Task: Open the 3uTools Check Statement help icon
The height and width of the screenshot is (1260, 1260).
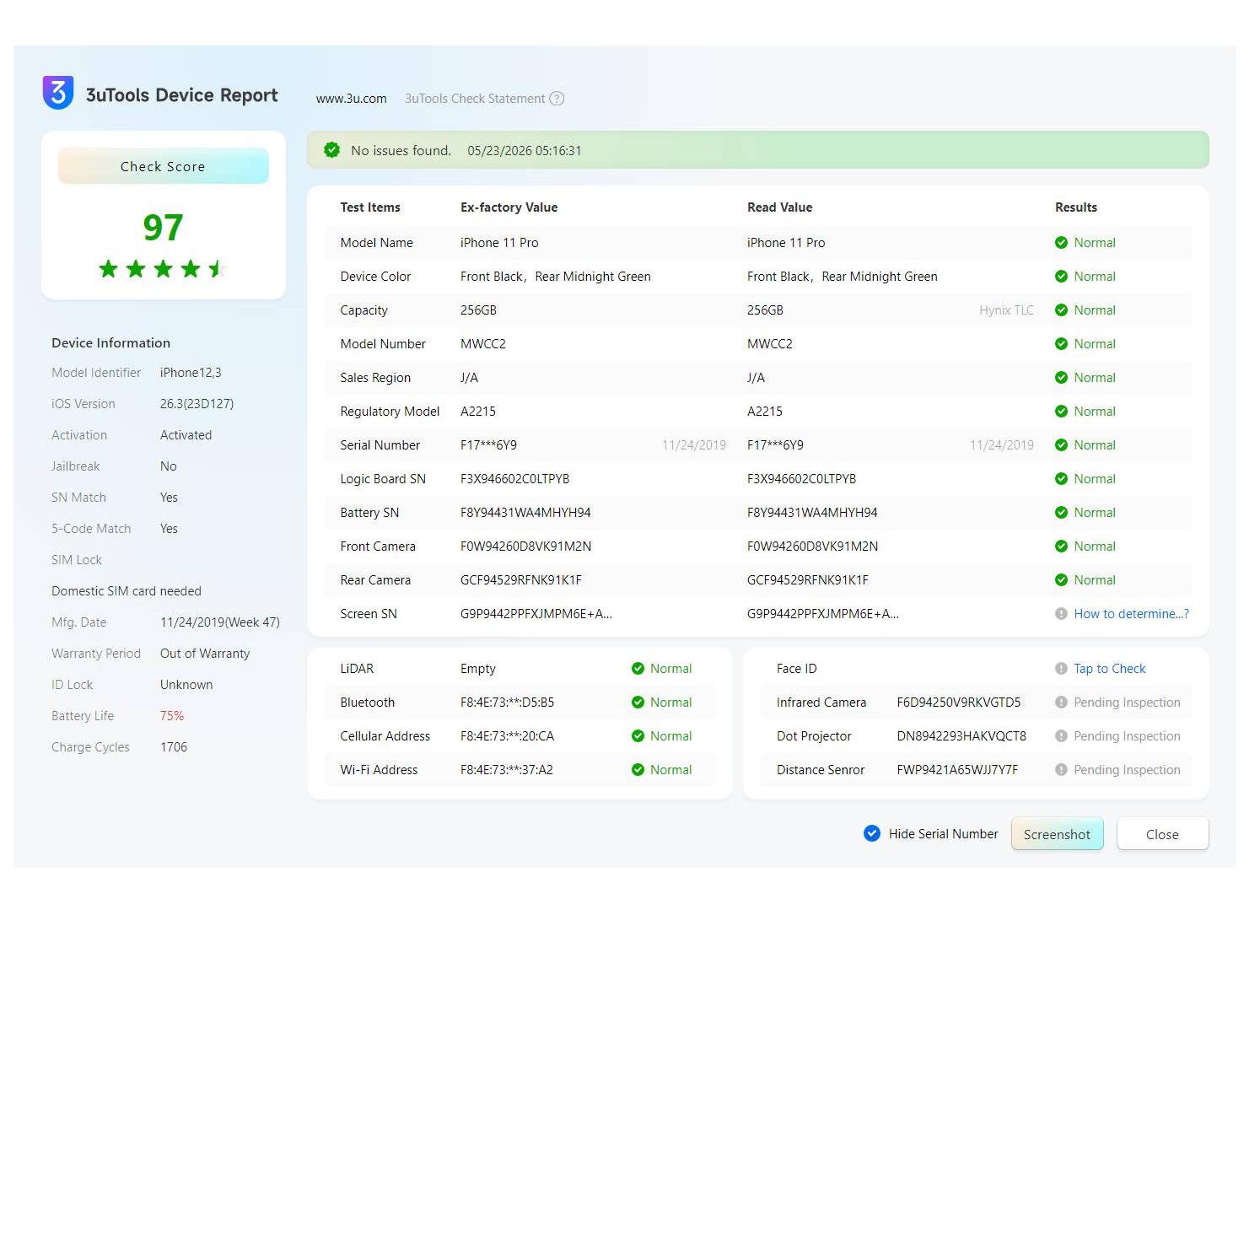Action: [x=557, y=99]
